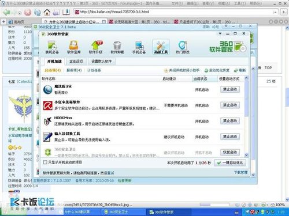289x216 pixels.
Task: Click the HDDGMon row icon
Action: pos(47,121)
